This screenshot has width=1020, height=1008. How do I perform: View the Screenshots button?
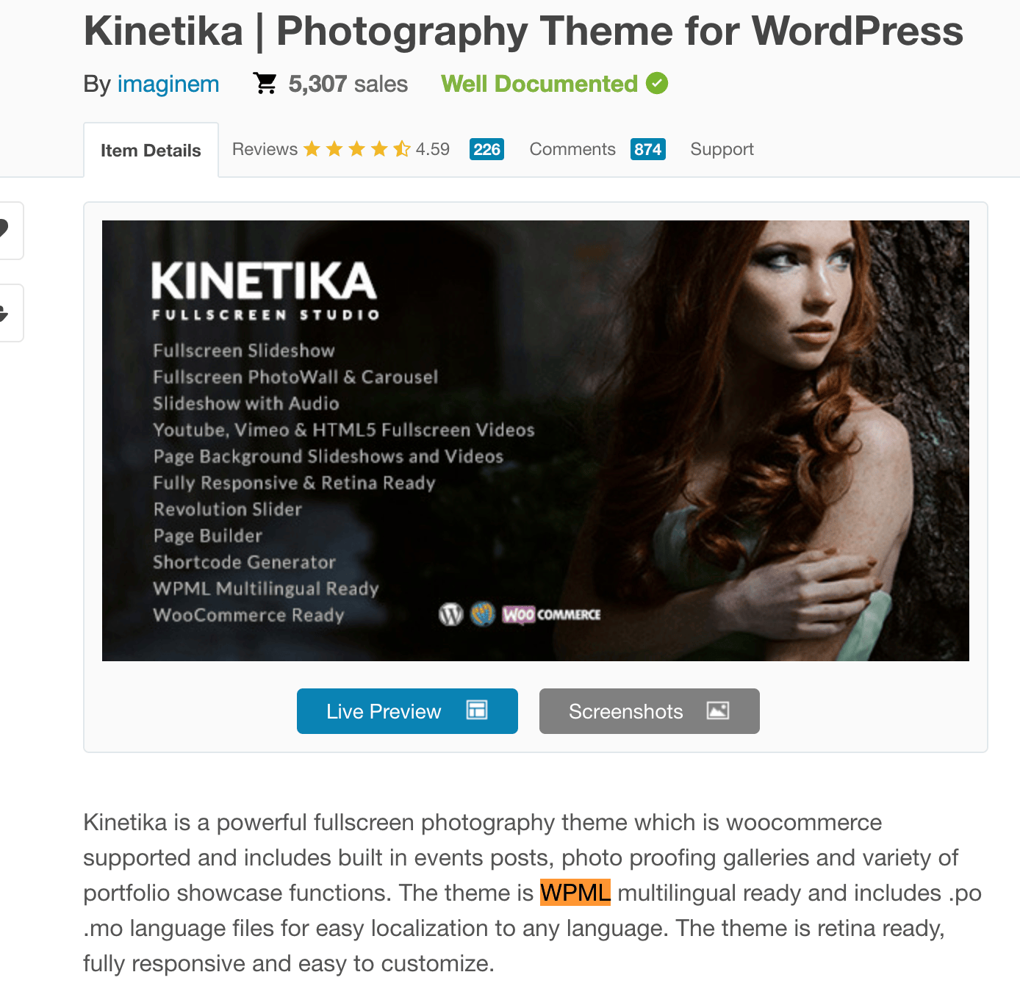click(x=650, y=711)
